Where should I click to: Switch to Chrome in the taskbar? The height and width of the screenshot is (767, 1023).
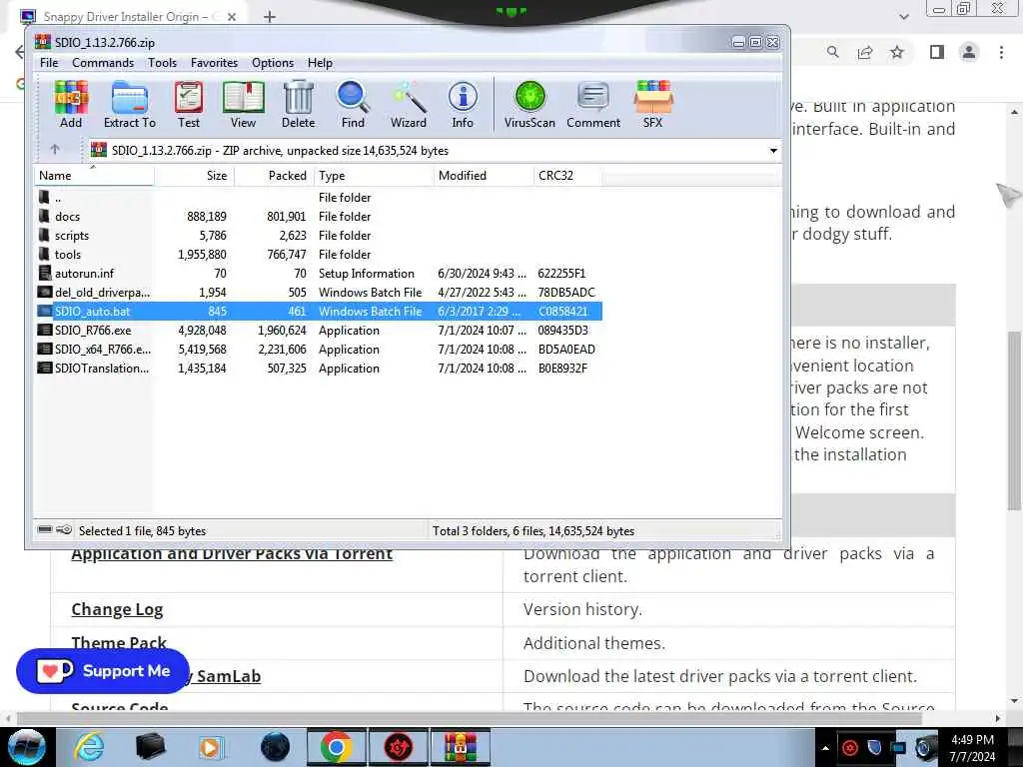click(337, 747)
